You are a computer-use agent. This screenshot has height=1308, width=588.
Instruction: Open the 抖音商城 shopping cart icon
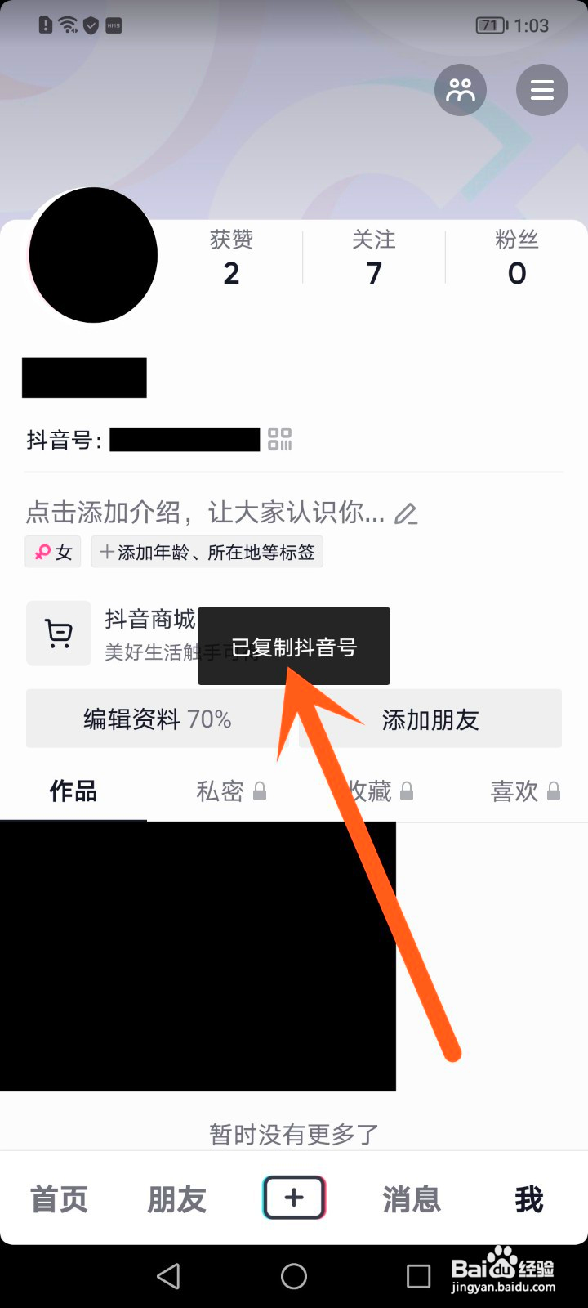tap(59, 634)
